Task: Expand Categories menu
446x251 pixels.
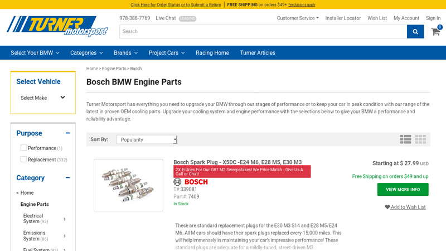Action: pos(86,52)
